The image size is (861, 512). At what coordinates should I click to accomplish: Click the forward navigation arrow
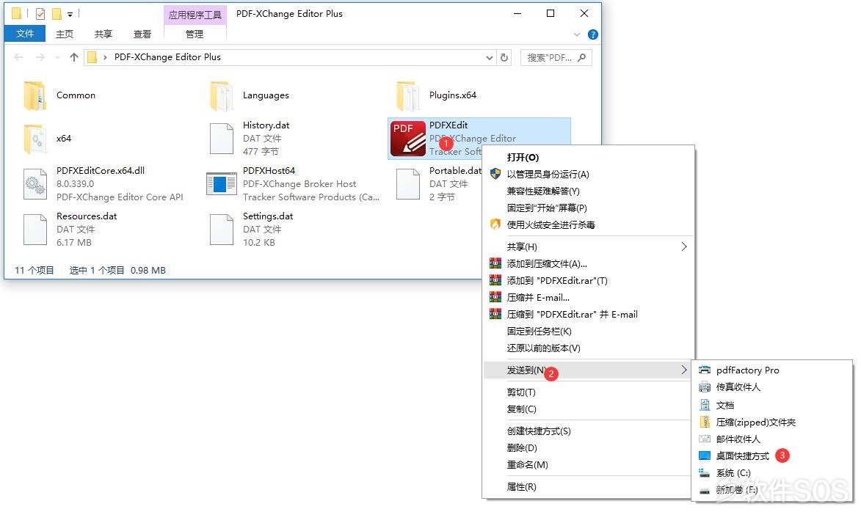click(x=40, y=57)
